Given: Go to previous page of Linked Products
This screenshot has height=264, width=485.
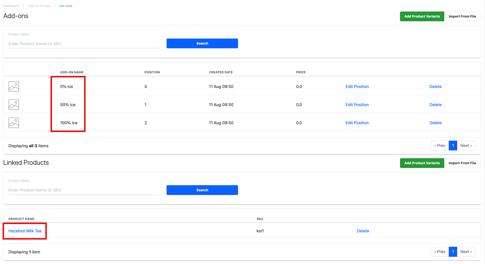Looking at the screenshot, I should (440, 252).
